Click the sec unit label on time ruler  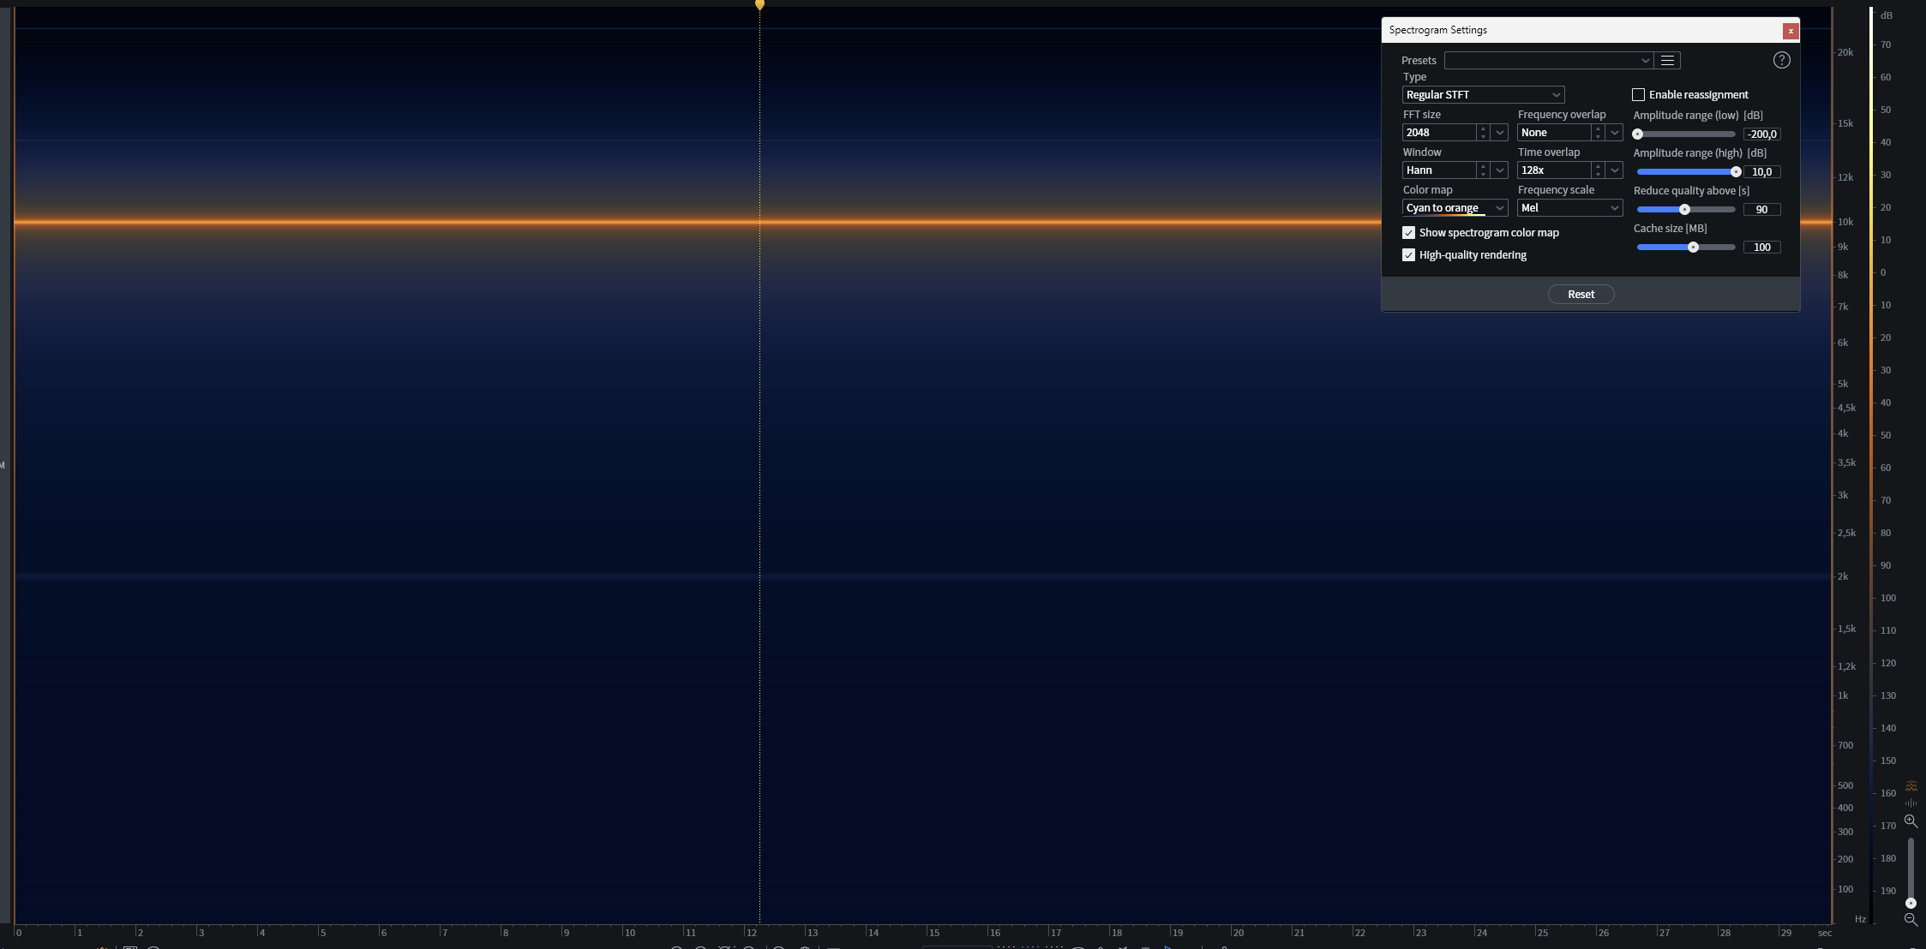pyautogui.click(x=1825, y=933)
